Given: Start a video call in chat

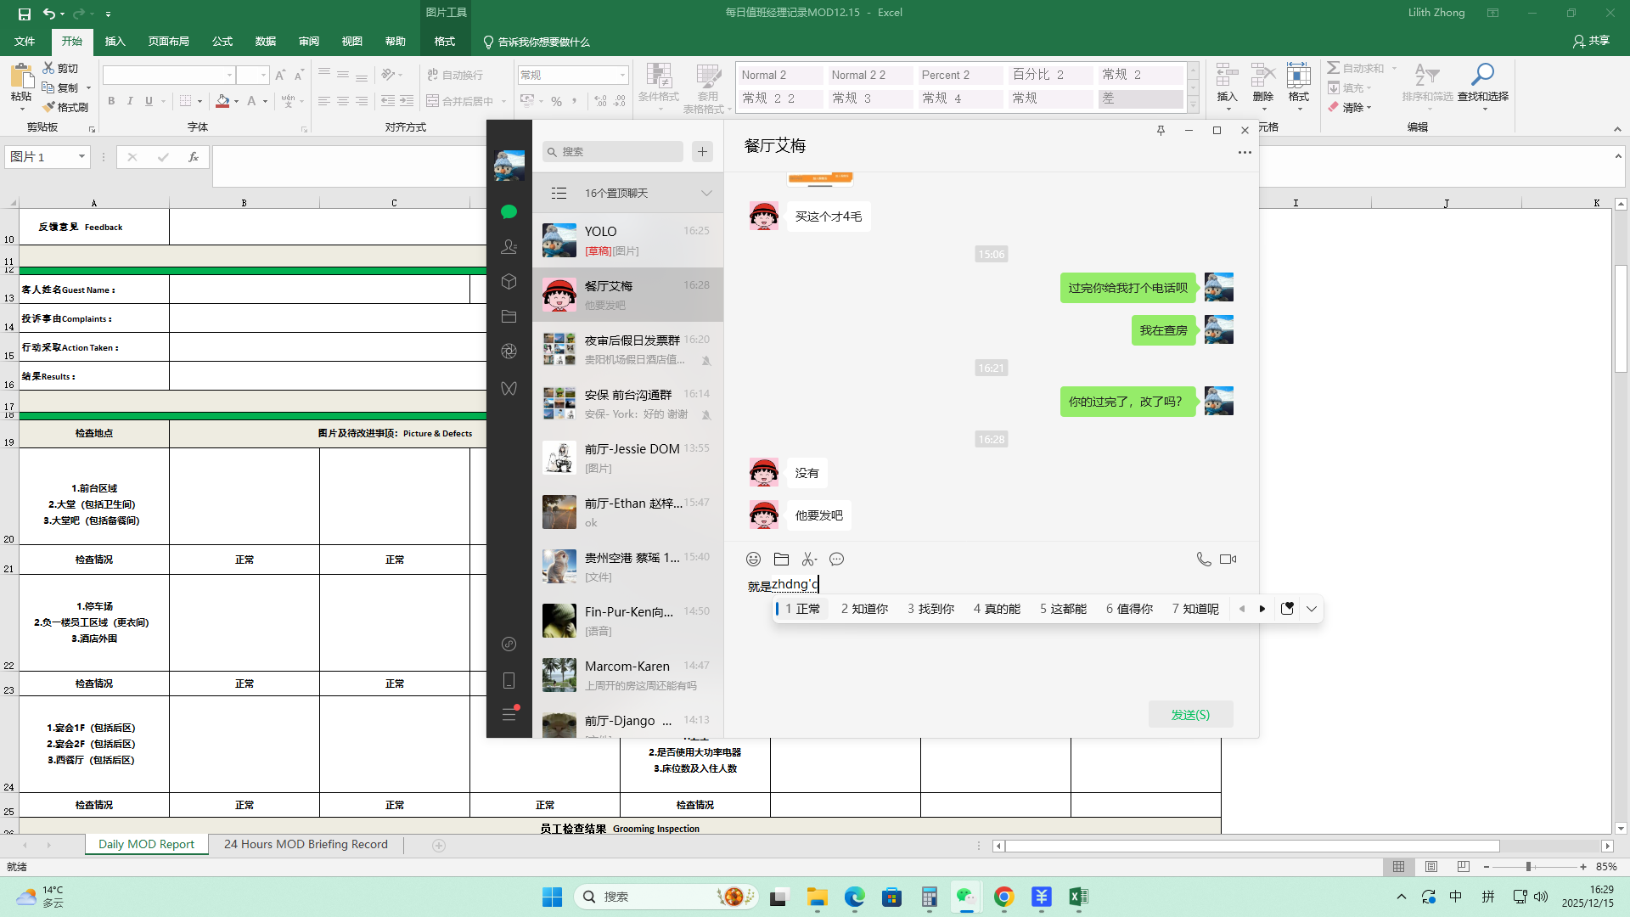Looking at the screenshot, I should pos(1228,559).
